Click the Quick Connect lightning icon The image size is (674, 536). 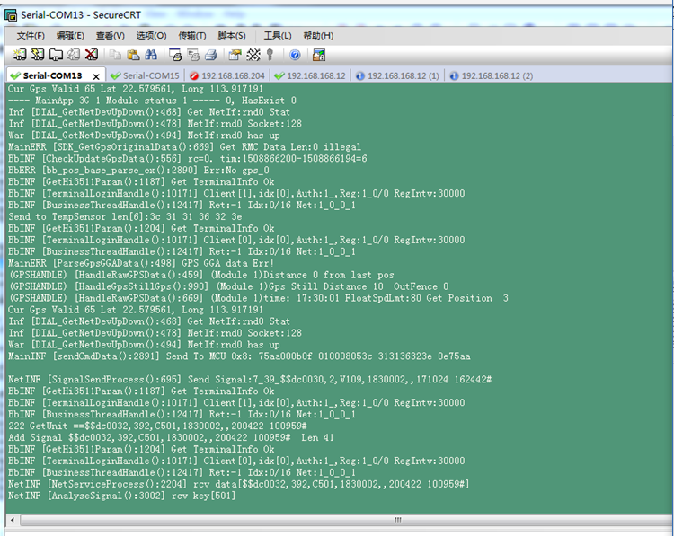coord(38,55)
